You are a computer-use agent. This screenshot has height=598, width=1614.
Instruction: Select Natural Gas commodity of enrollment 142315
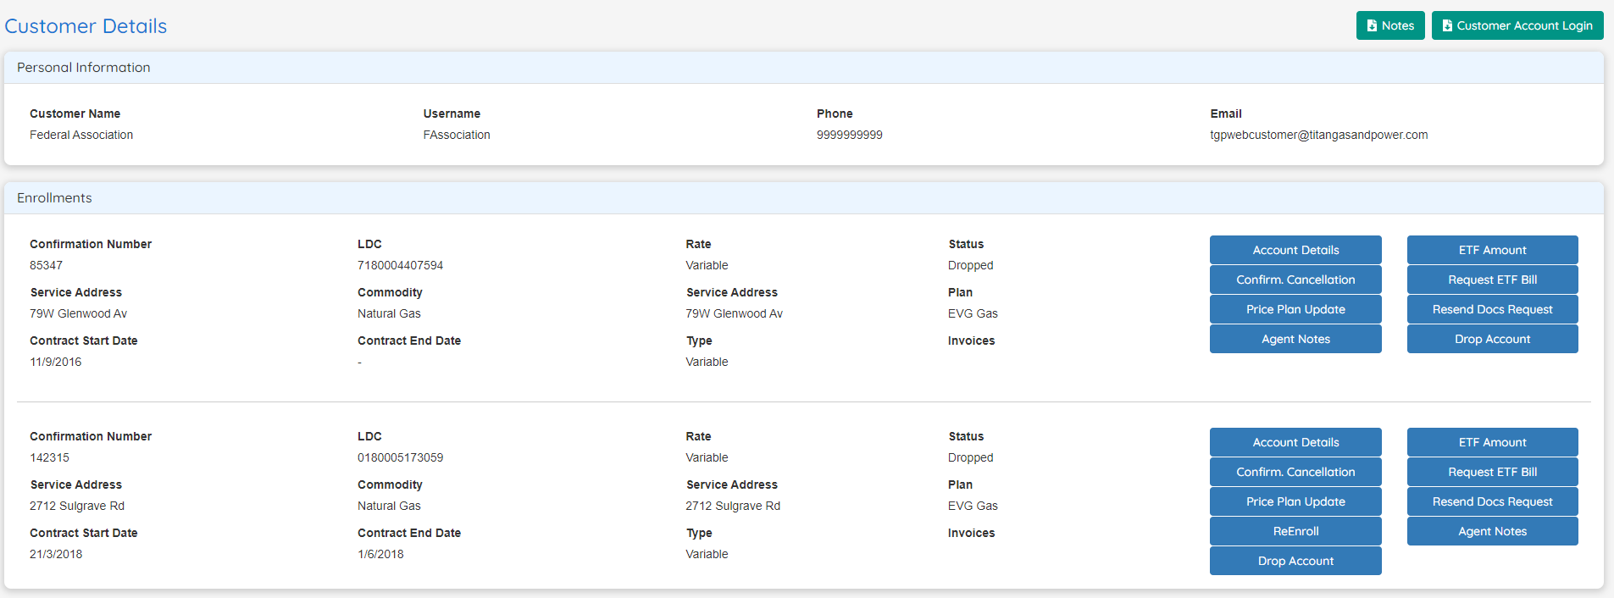[389, 506]
